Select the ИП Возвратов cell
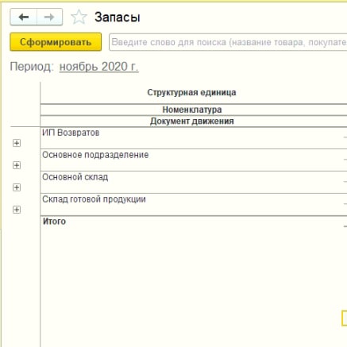Screen dimensions: 347x347 click(x=194, y=138)
